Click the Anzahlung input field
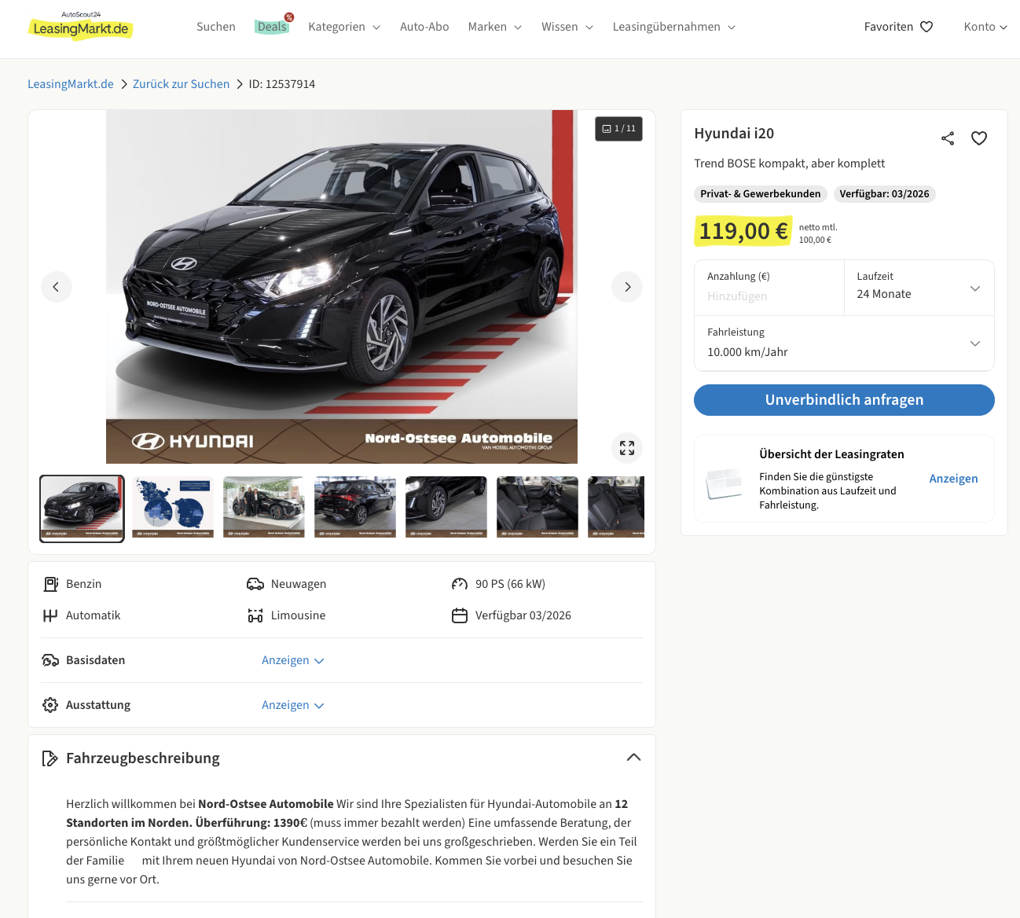 [x=769, y=296]
